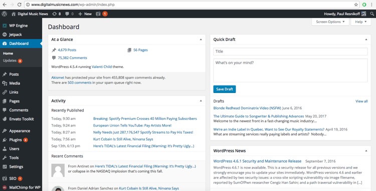Screen dimensions: 376x191
Task: Click View all drafts link
Action: pyautogui.click(x=361, y=101)
